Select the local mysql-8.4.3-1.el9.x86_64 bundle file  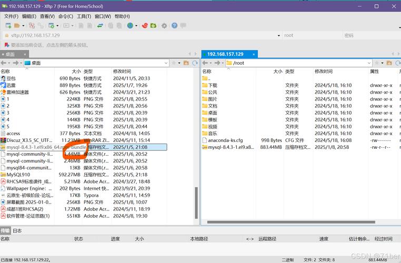(x=84, y=147)
